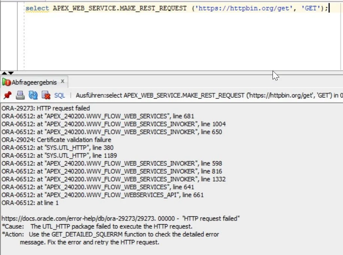Click the up arrow on the pane splitter
343x255 pixels.
coord(4,73)
